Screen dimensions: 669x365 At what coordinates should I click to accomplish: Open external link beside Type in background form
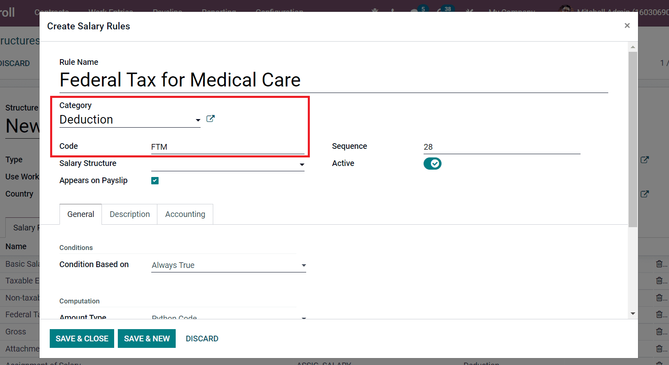coord(645,160)
